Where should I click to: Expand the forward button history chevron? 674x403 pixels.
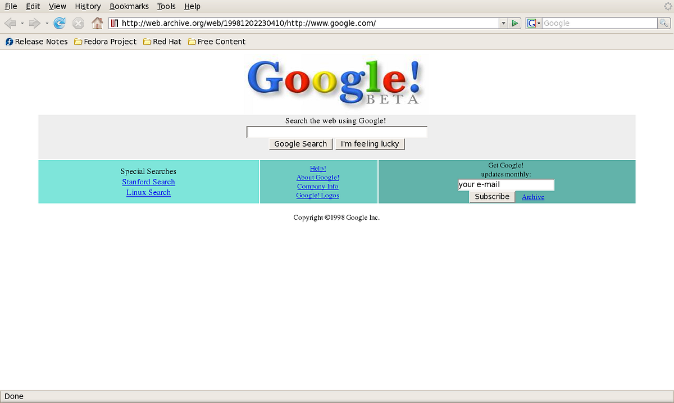coord(47,23)
